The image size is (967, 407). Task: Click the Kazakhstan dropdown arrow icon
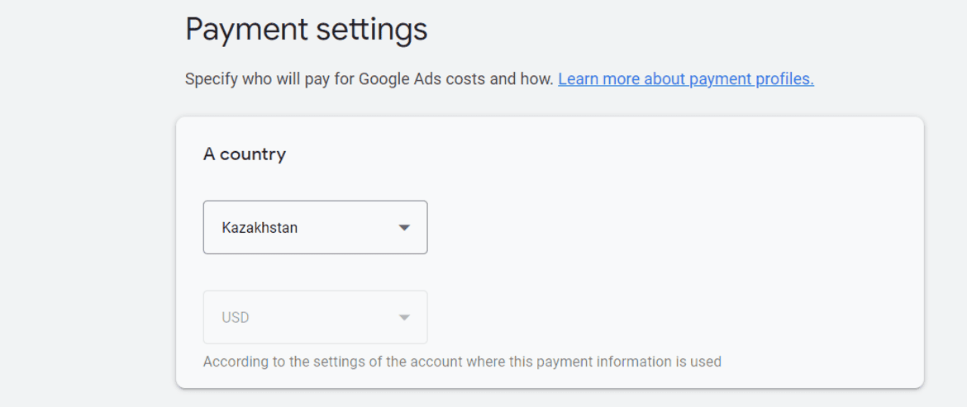coord(404,228)
